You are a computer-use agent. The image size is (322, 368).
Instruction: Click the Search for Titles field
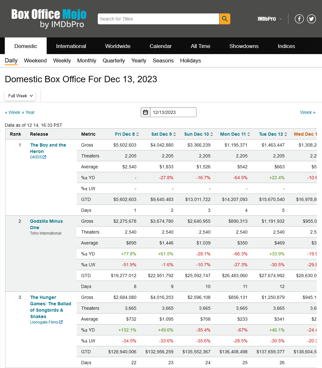[158, 19]
